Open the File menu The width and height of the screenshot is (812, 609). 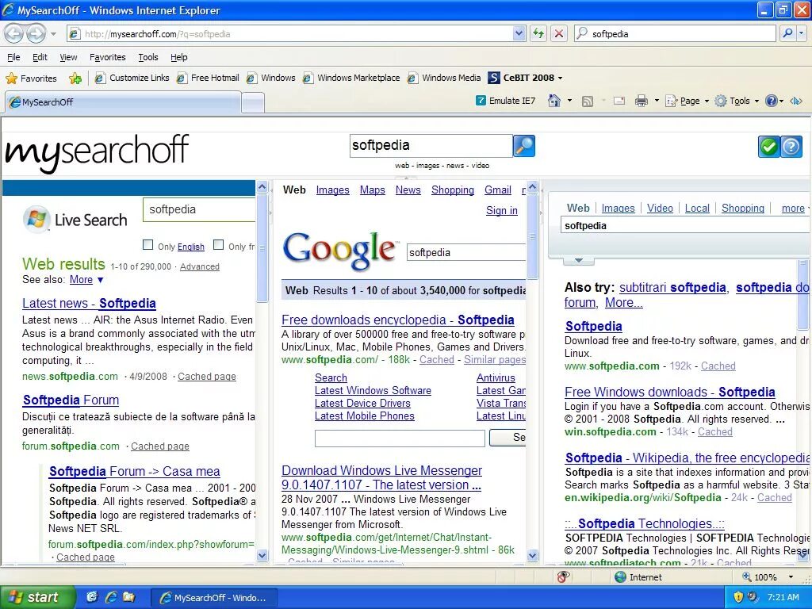(x=13, y=57)
